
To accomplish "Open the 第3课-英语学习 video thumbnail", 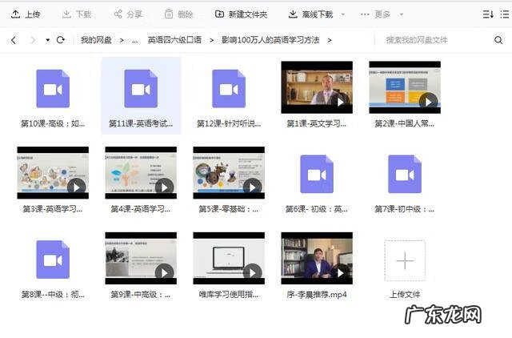I will click(x=53, y=172).
